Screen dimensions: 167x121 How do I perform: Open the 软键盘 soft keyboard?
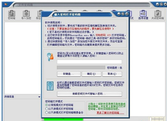point(68,74)
